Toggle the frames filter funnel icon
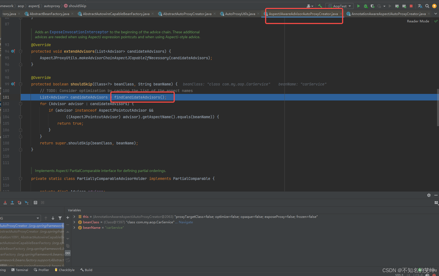This screenshot has width=439, height=276. pos(60,218)
